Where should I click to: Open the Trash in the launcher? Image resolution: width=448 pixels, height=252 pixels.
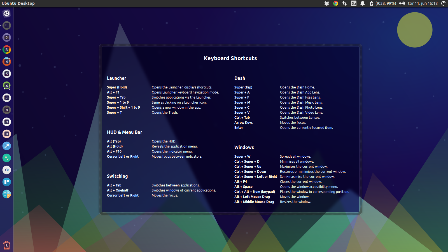(7, 245)
